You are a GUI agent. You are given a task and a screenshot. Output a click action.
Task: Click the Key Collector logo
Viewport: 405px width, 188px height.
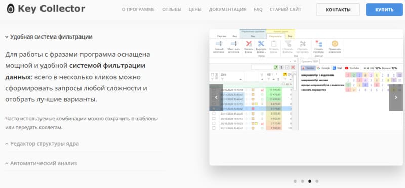[46, 9]
